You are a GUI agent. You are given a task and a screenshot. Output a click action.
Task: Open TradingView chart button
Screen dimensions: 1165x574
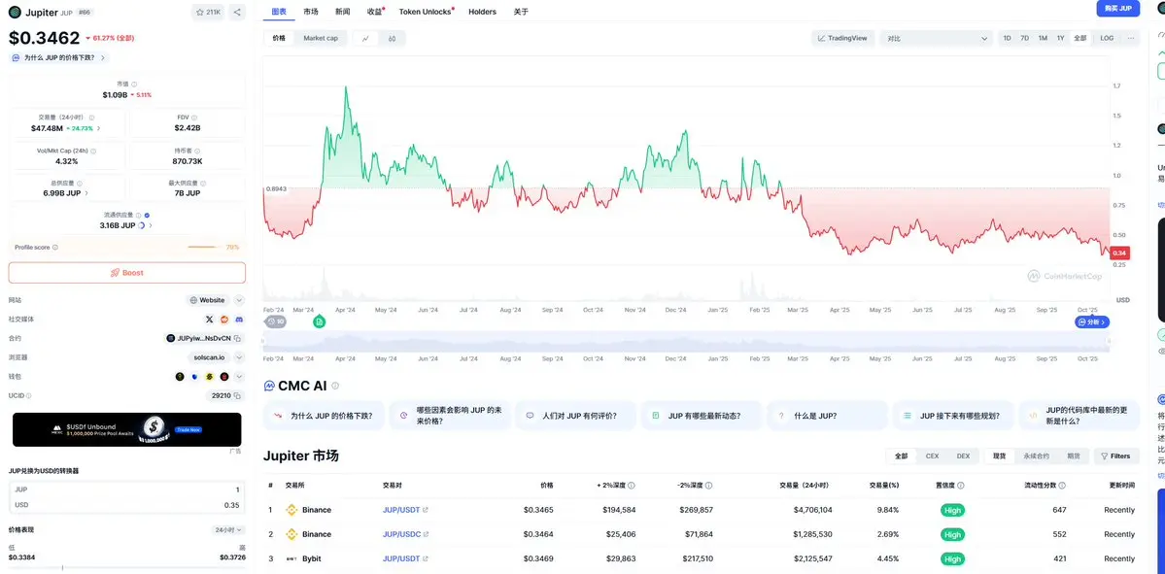click(842, 38)
